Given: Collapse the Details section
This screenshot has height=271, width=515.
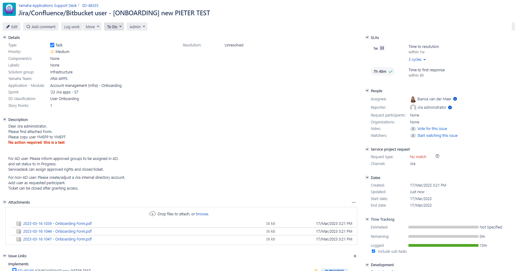Looking at the screenshot, I should point(5,37).
